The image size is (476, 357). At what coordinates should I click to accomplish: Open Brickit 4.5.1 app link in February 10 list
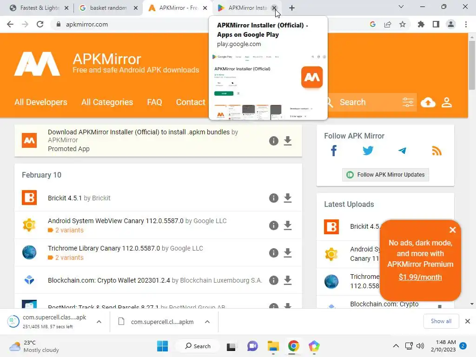[x=65, y=198]
